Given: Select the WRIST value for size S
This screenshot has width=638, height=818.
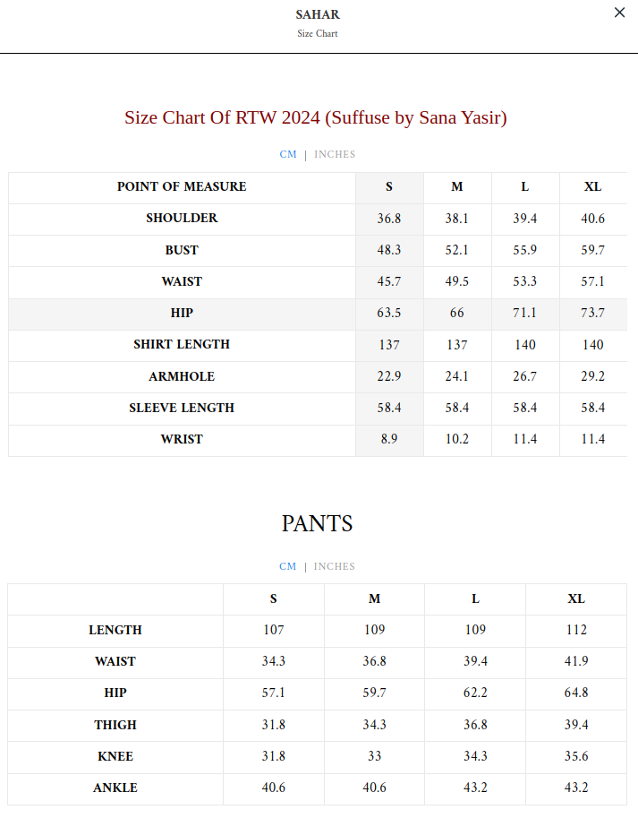Looking at the screenshot, I should point(389,439).
